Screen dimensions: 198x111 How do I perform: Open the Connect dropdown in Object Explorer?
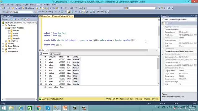coord(6,19)
